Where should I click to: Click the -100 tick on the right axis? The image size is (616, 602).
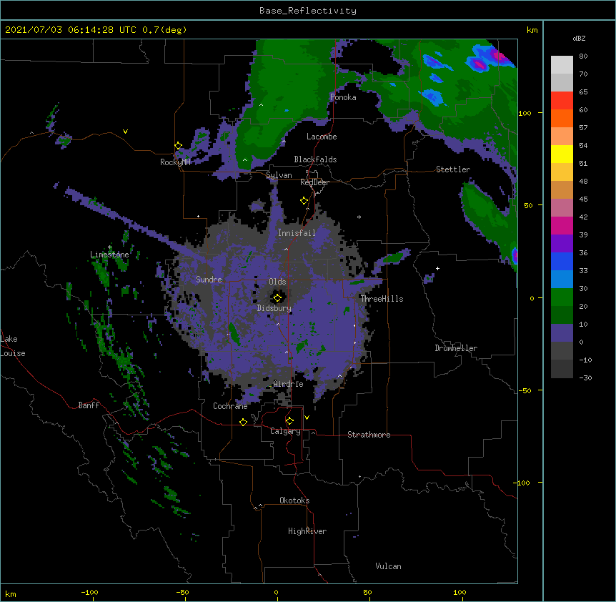[x=522, y=483]
